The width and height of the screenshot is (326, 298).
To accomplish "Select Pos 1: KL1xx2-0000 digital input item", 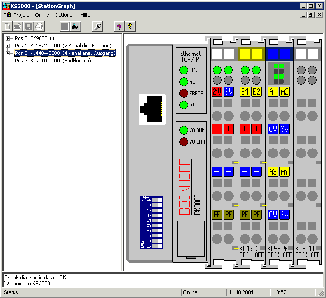I will (x=63, y=46).
